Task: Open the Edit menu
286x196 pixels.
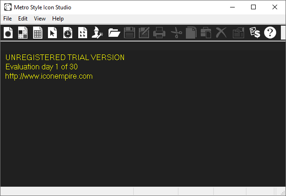Action: click(23, 19)
